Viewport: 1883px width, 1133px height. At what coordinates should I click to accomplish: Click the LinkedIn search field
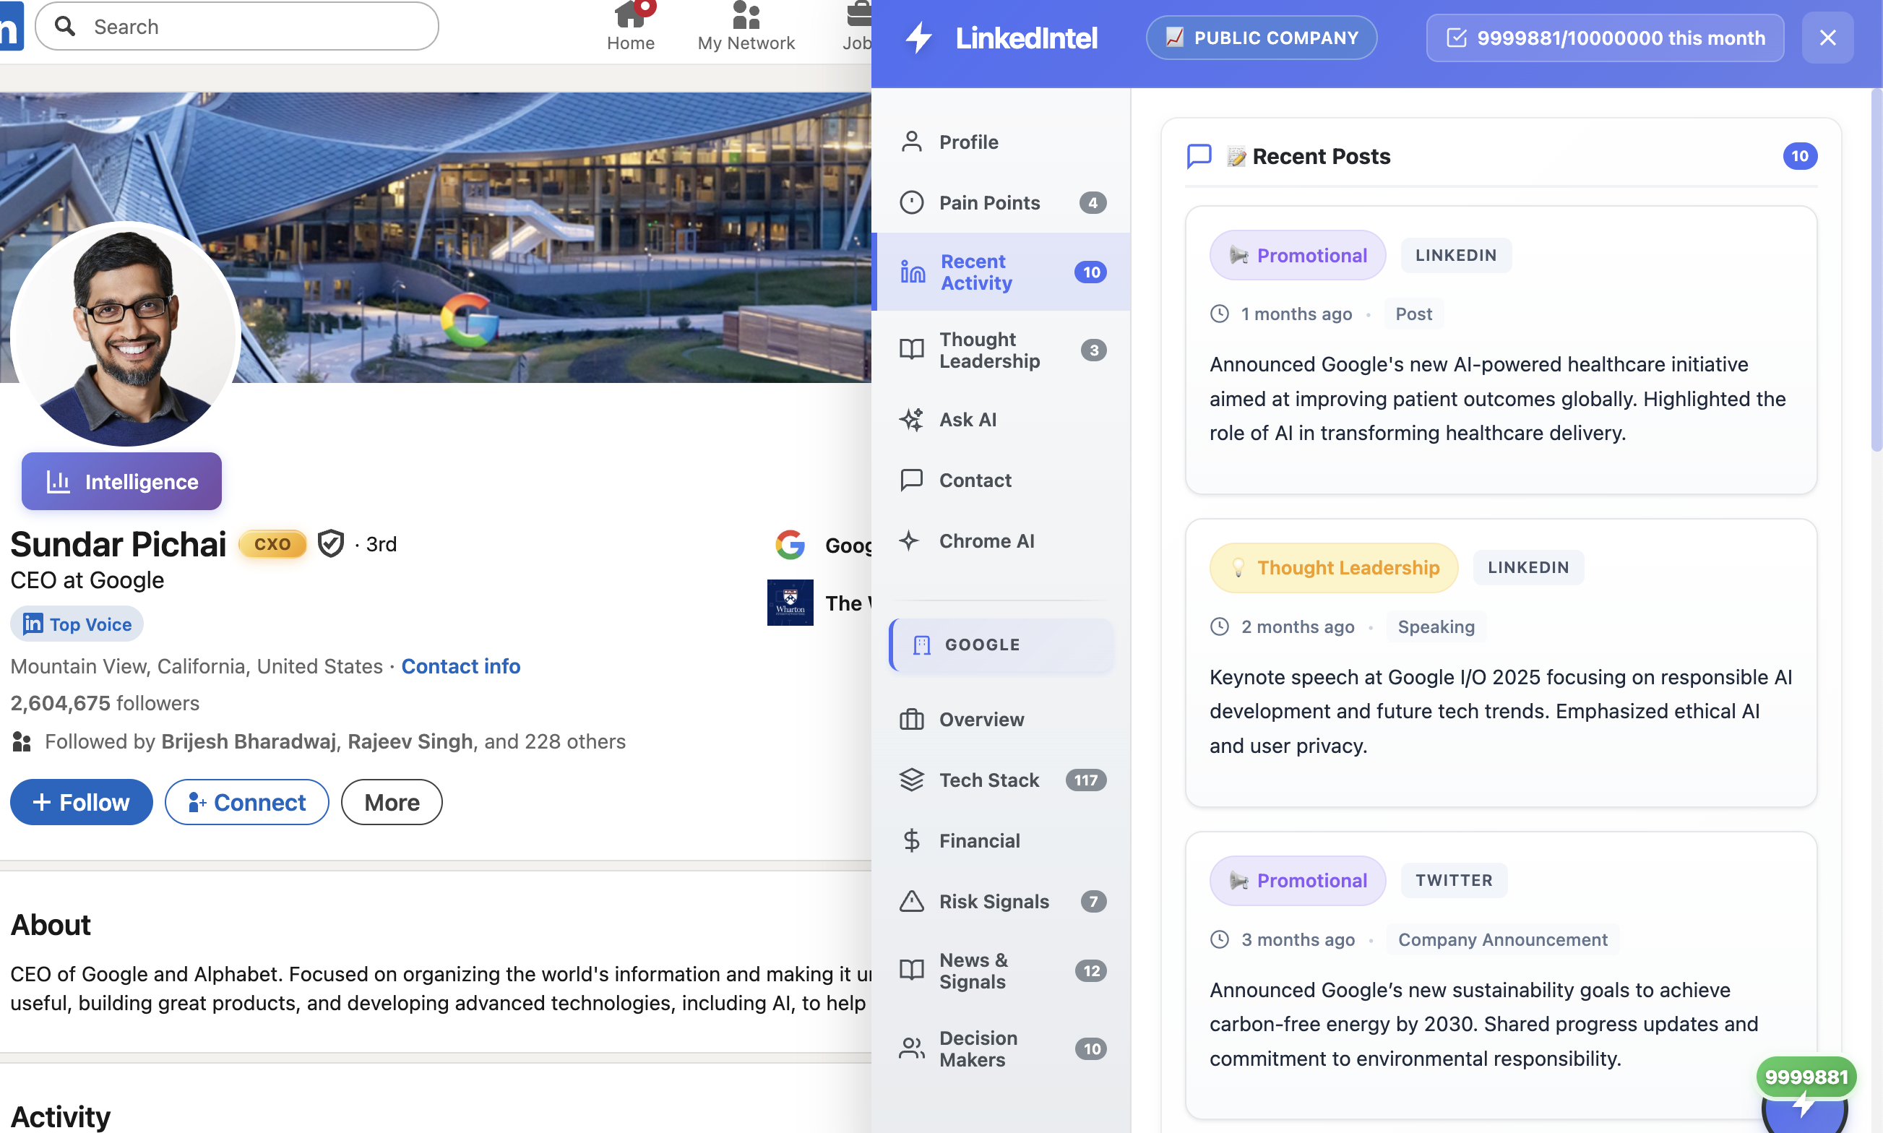236,27
